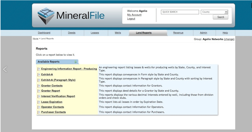The height and width of the screenshot is (132, 252).
Task: Open the Purchaser Contacts report
Action: point(53,112)
